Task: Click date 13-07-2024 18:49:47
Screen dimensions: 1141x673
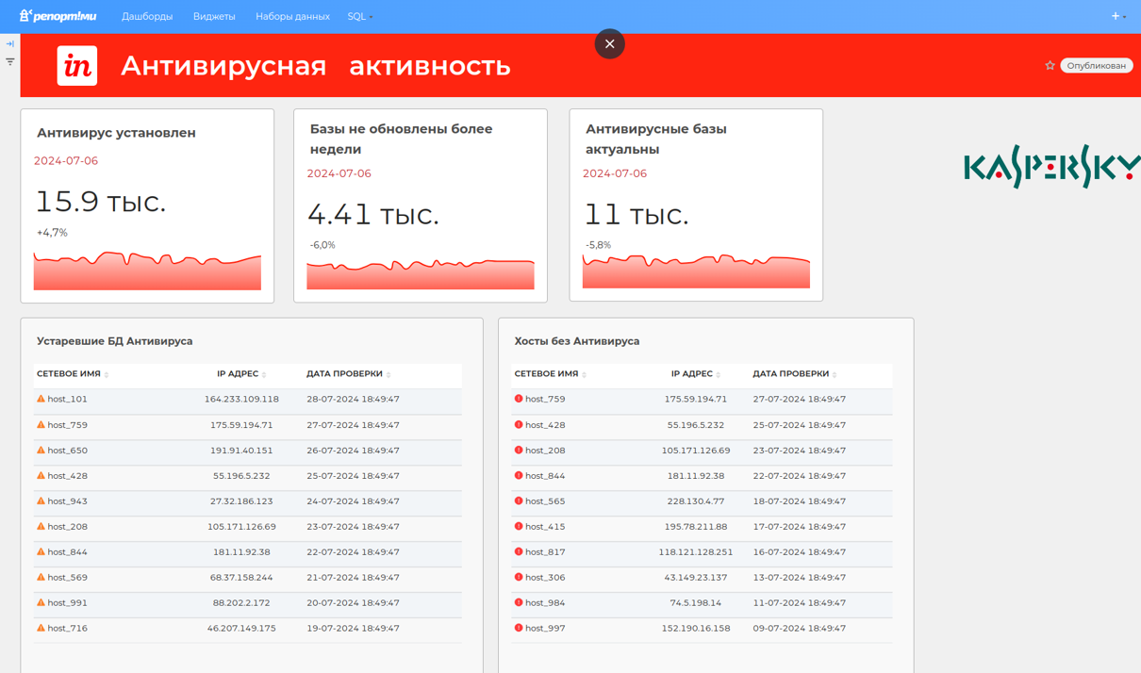Action: pyautogui.click(x=800, y=578)
